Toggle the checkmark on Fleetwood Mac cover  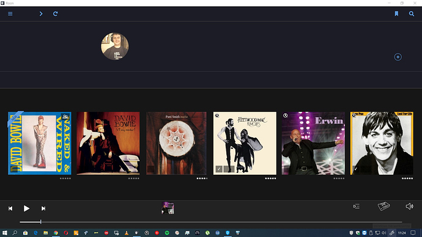click(219, 169)
